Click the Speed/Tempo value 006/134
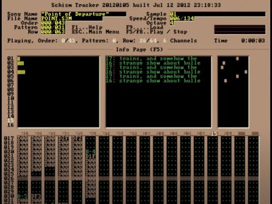 (182, 19)
